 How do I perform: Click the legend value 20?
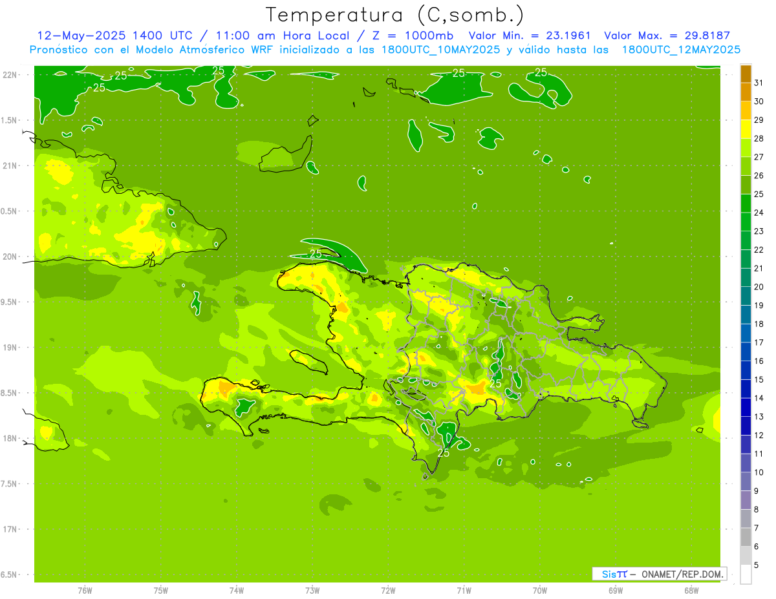coord(759,287)
